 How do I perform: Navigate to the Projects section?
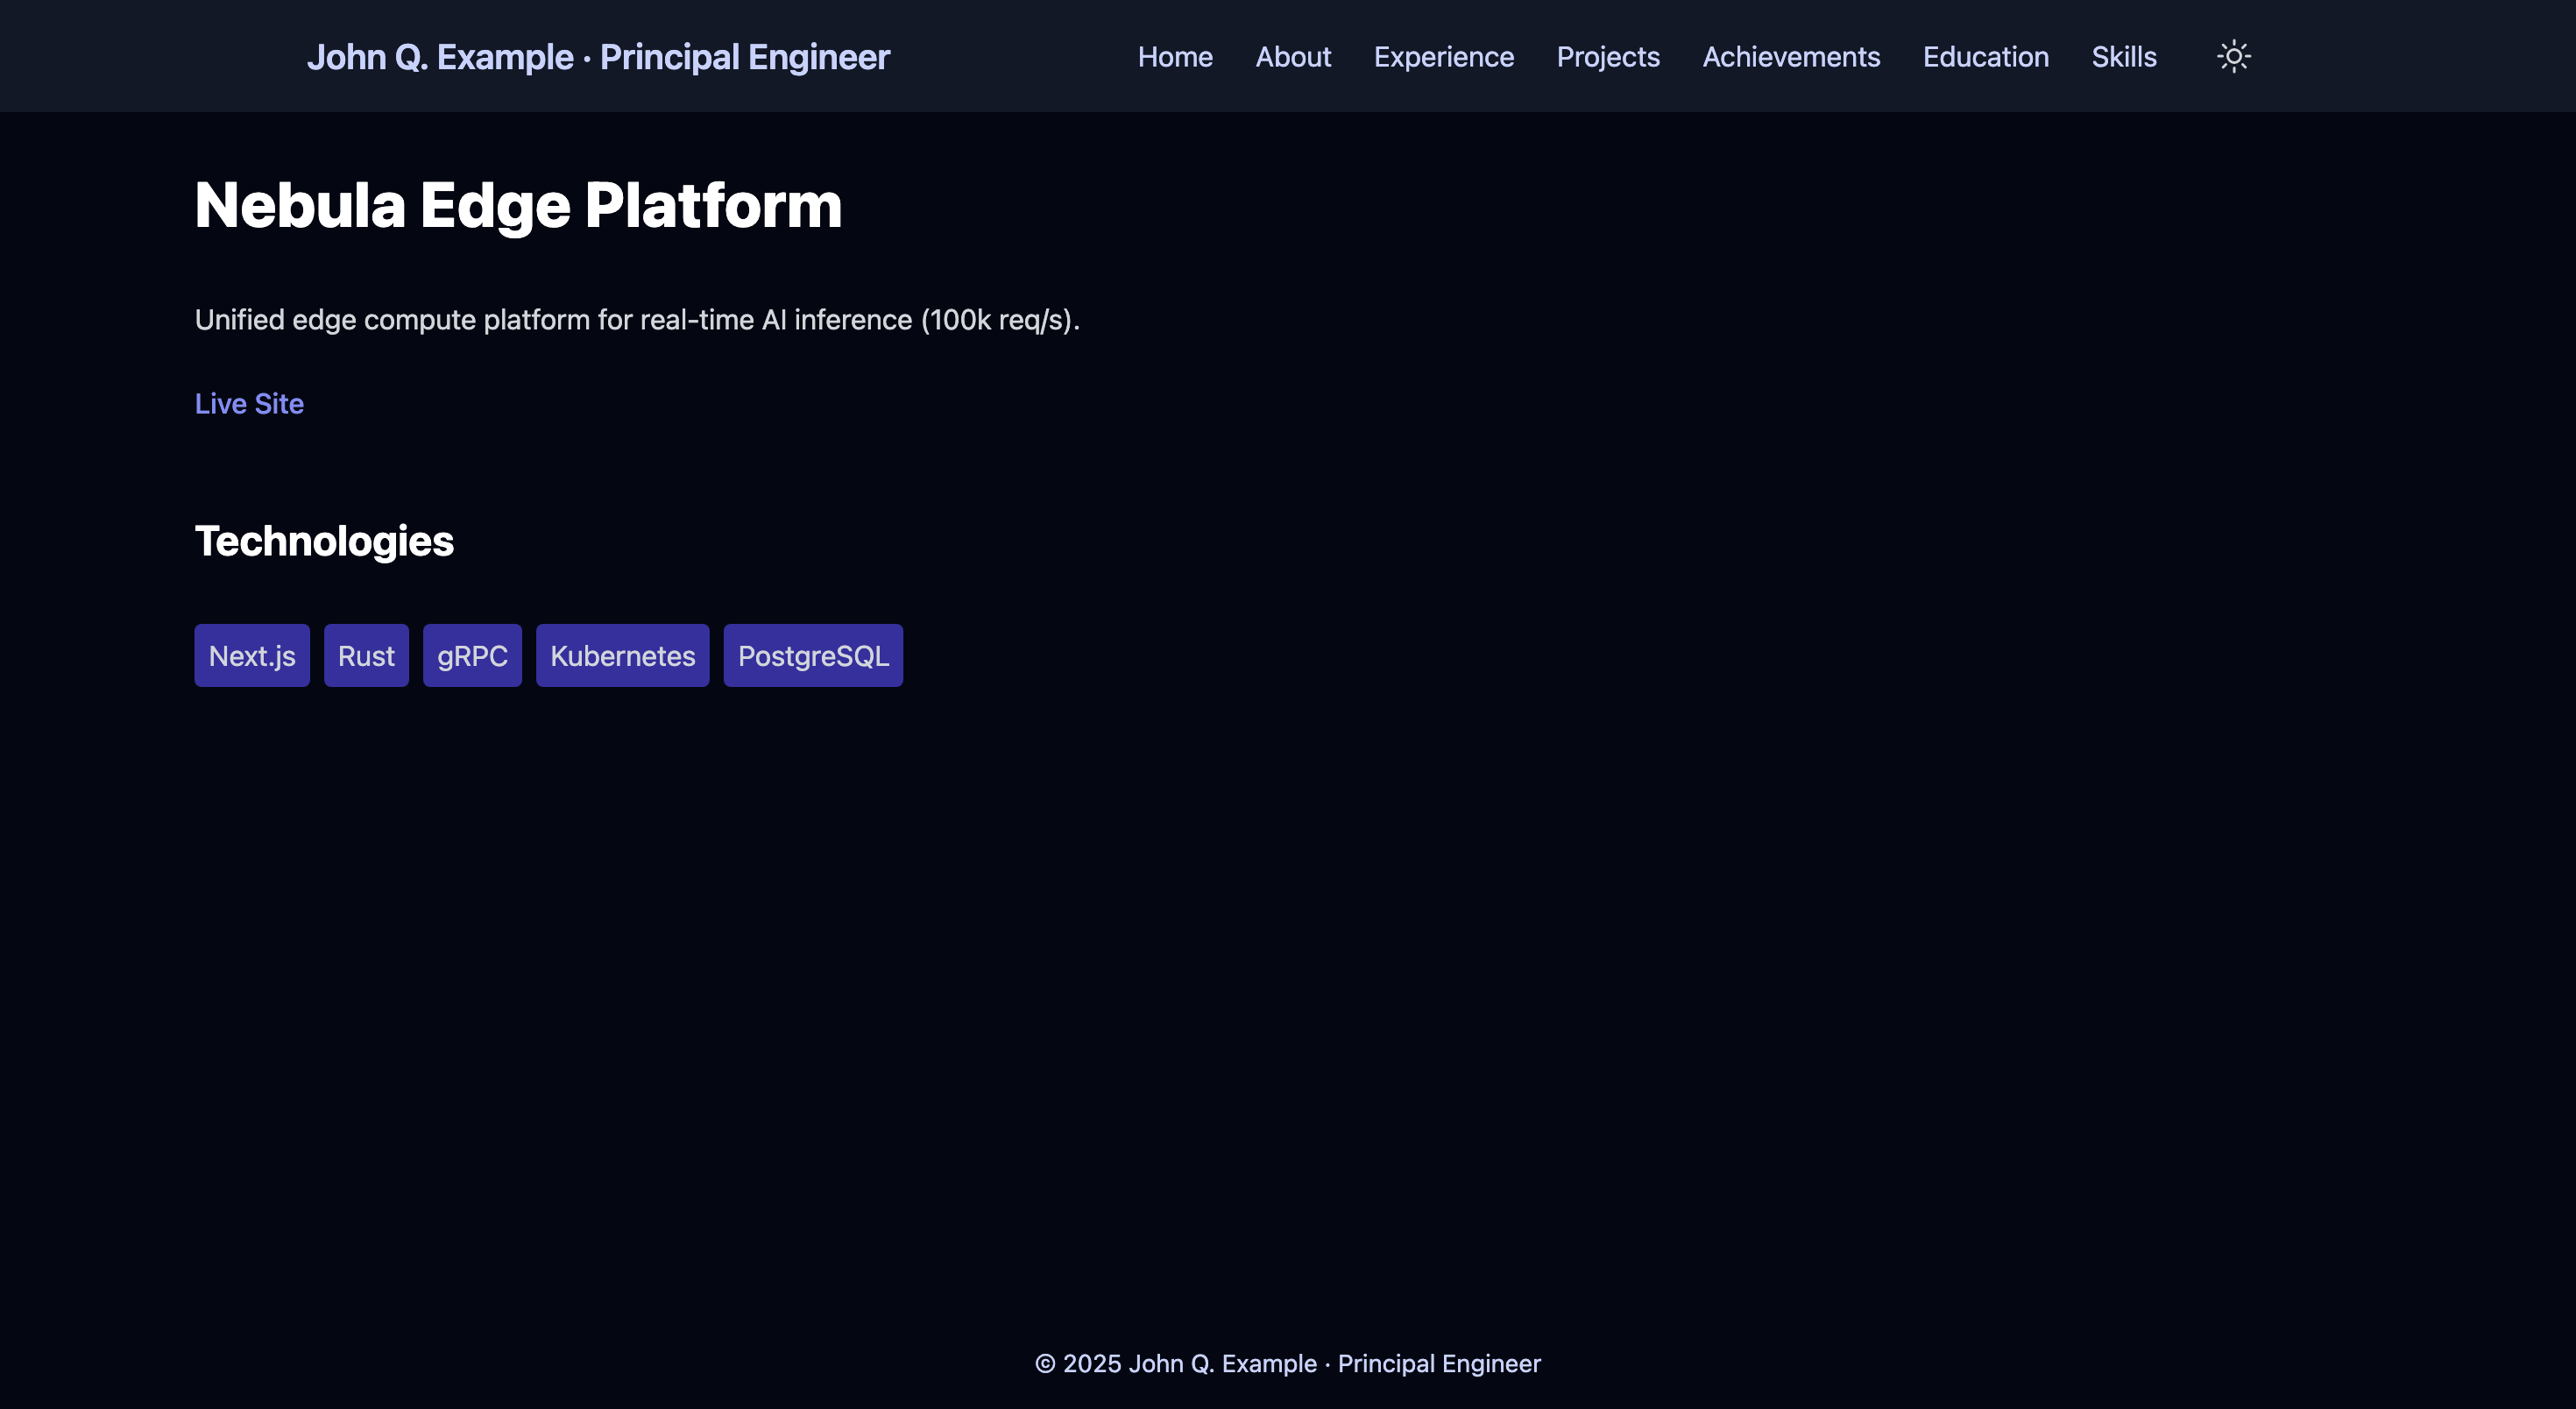(x=1607, y=57)
